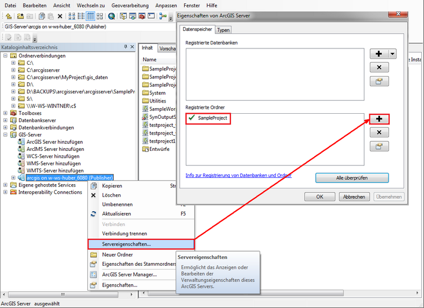Click the Alle überprüfen button
This screenshot has height=308, width=424.
coord(352,178)
